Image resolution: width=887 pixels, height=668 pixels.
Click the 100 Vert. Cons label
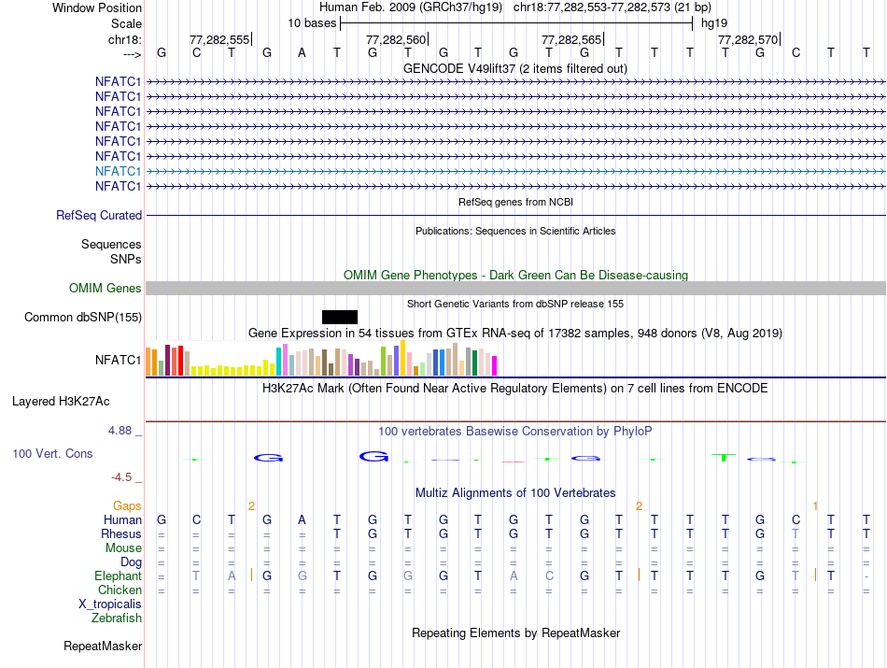coord(52,453)
